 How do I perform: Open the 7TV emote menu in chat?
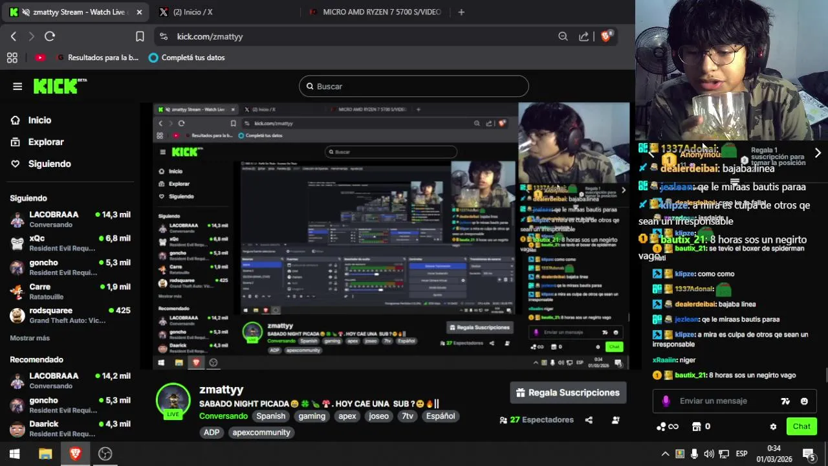[785, 401]
